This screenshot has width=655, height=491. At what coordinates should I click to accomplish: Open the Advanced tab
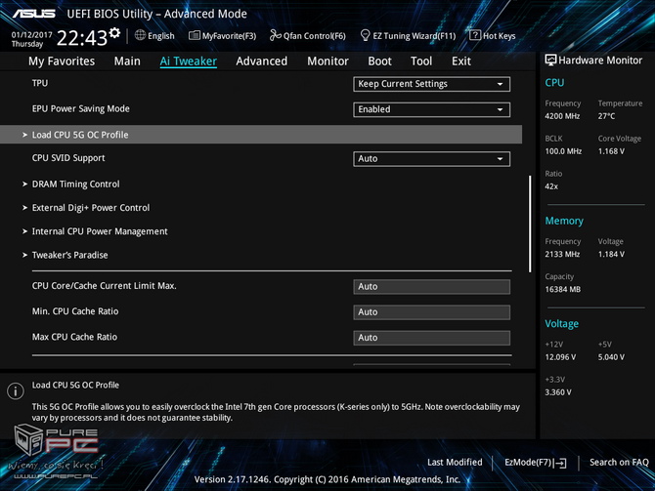261,61
